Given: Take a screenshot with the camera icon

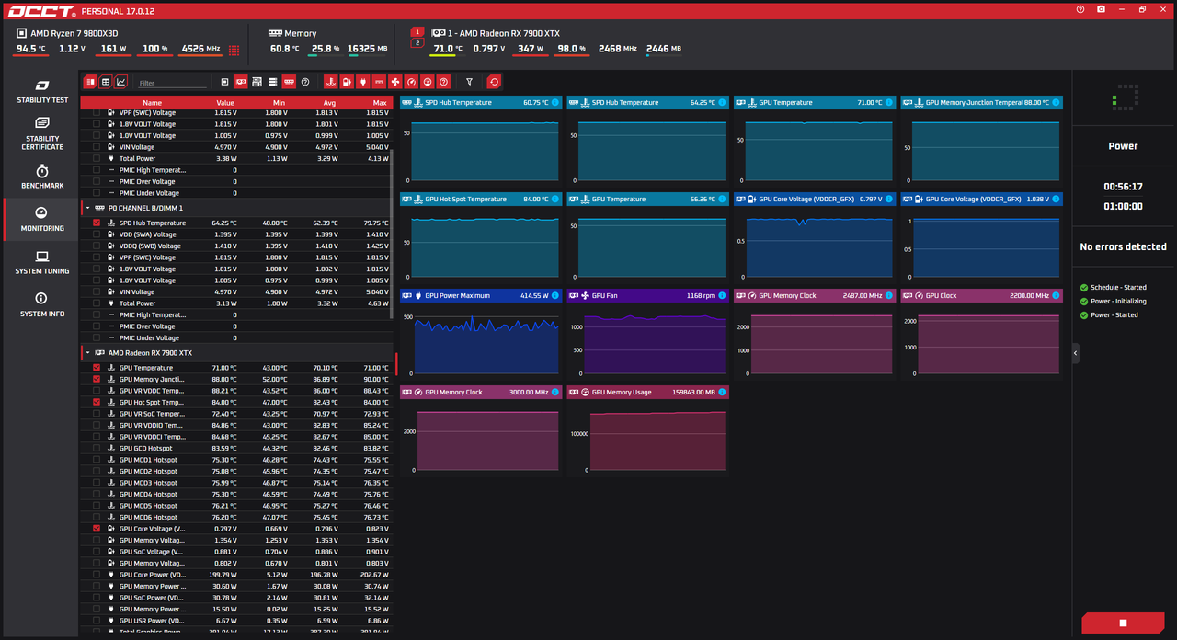Looking at the screenshot, I should [1102, 9].
